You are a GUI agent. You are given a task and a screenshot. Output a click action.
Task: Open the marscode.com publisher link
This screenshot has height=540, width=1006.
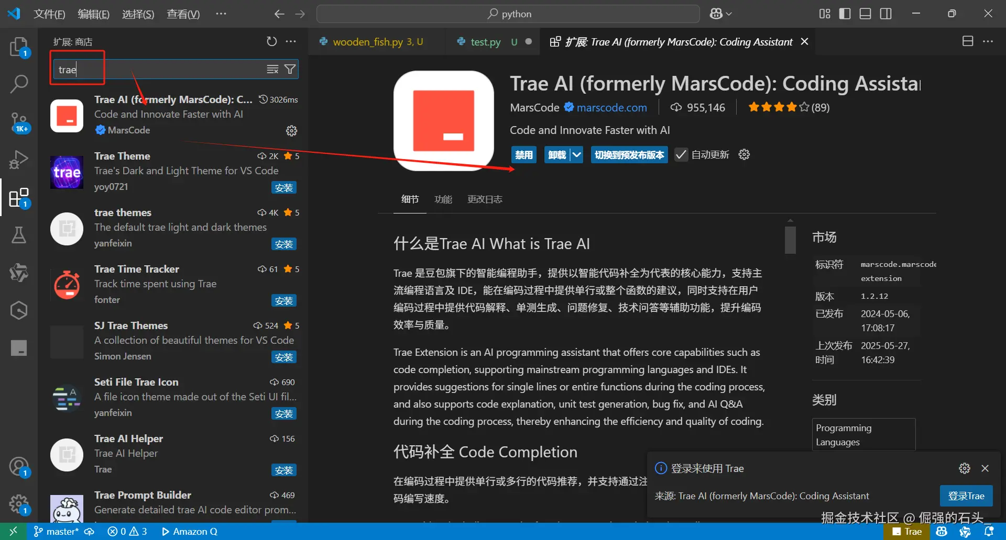(611, 108)
